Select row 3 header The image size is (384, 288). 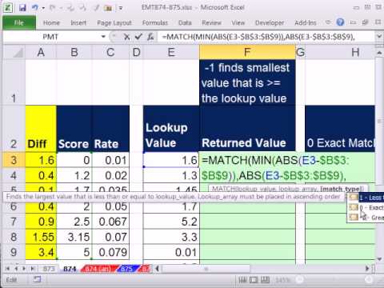tap(14, 160)
